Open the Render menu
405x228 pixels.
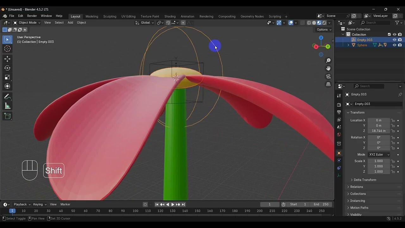pos(32,16)
